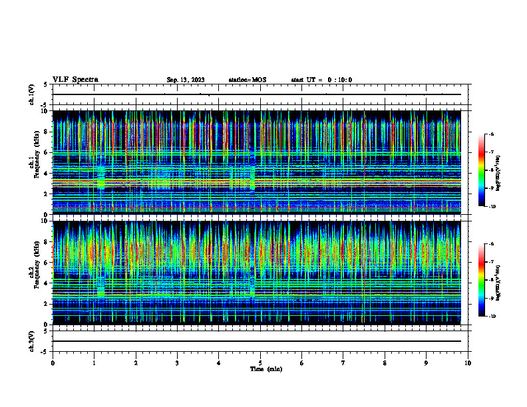Image resolution: width=527 pixels, height=407 pixels.
Task: Click the ch.1 color bar log PSD label
Action: click(498, 174)
